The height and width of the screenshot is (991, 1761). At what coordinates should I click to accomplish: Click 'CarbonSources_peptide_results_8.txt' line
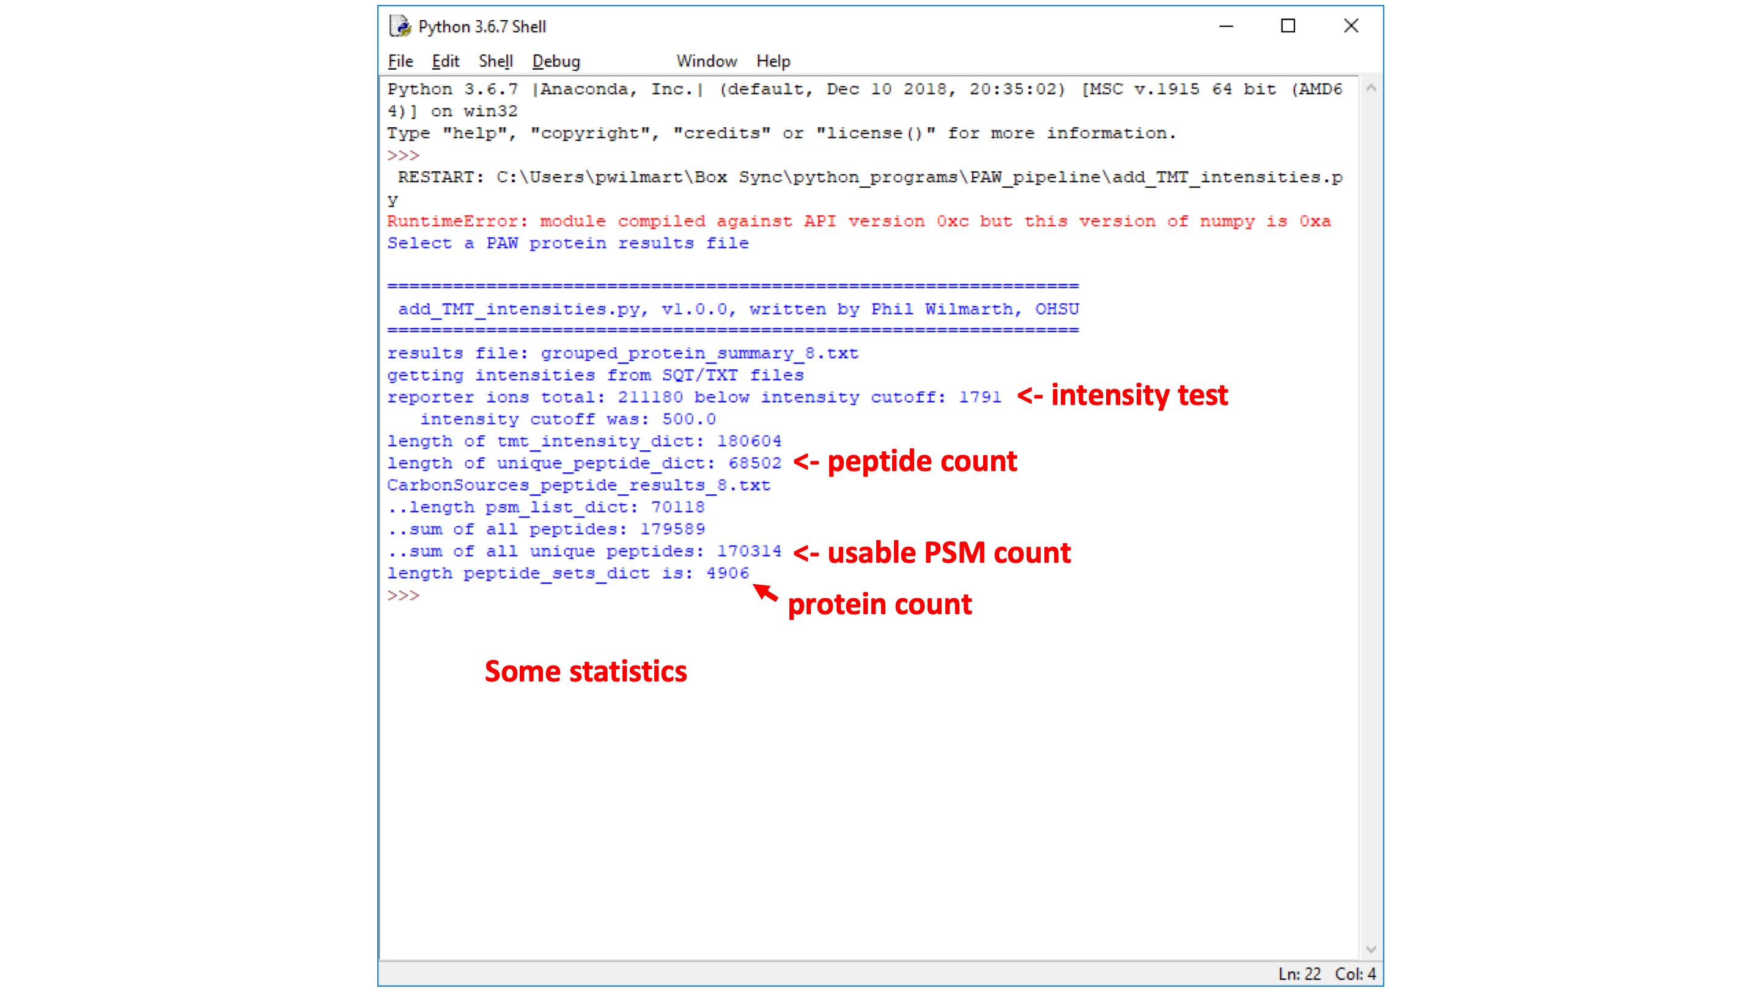tap(579, 485)
